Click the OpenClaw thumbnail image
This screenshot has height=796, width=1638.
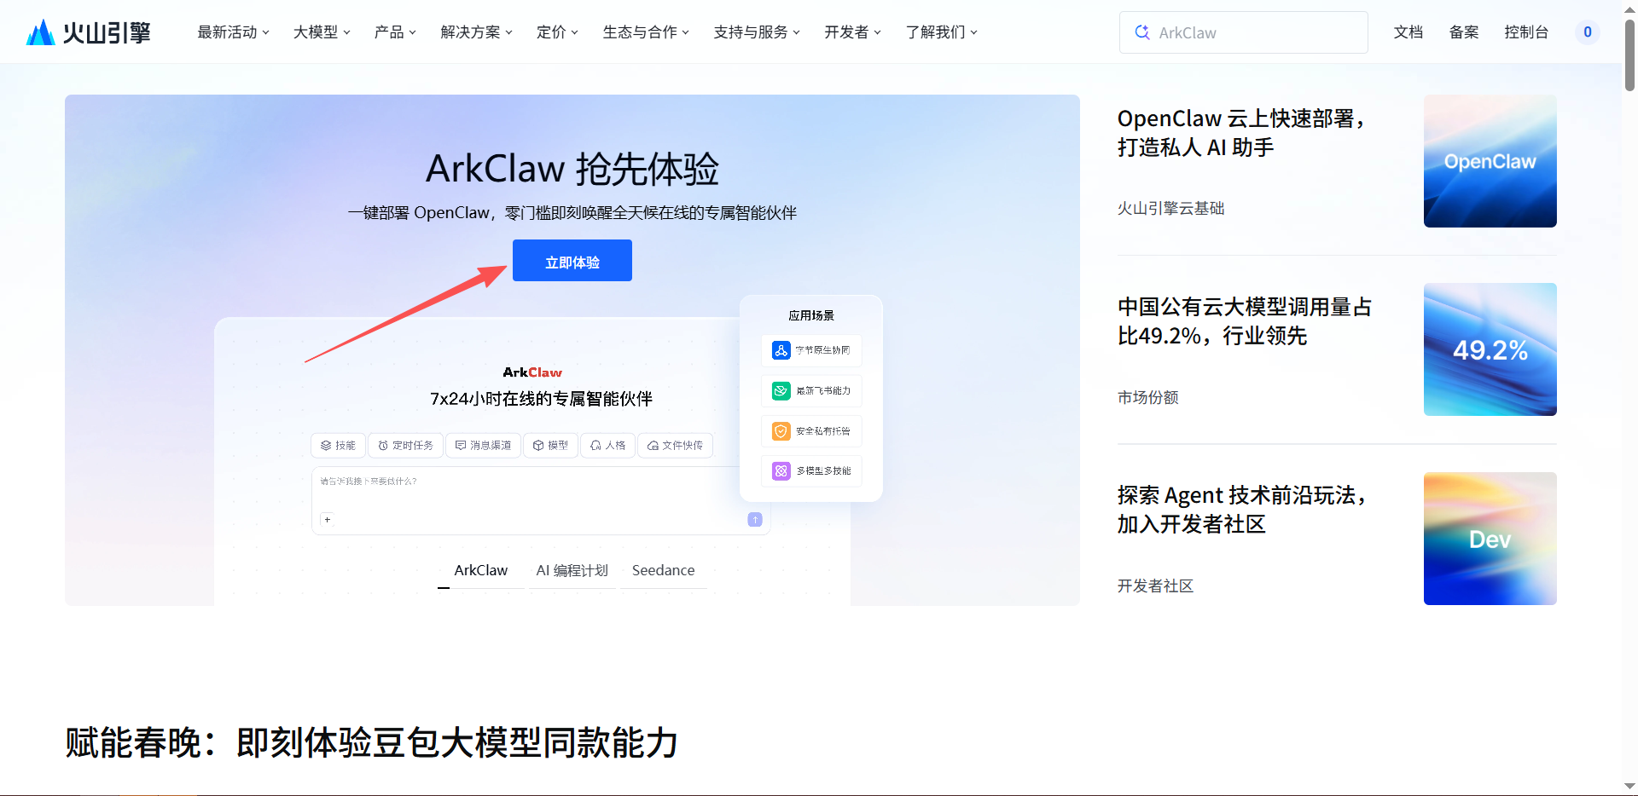pyautogui.click(x=1490, y=161)
